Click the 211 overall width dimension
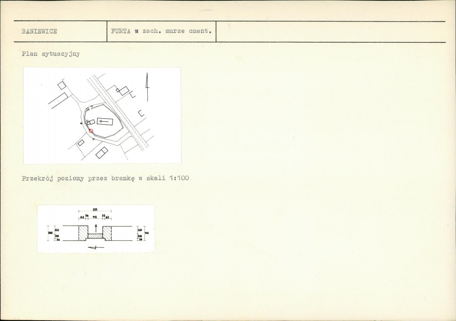456x321 pixels. (95, 209)
